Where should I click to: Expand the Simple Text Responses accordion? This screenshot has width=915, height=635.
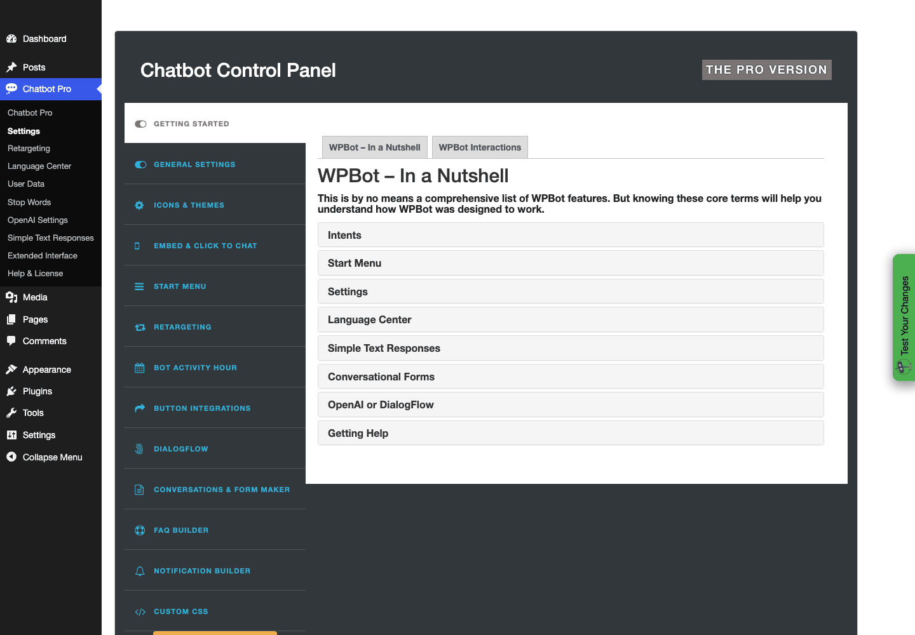pos(571,348)
